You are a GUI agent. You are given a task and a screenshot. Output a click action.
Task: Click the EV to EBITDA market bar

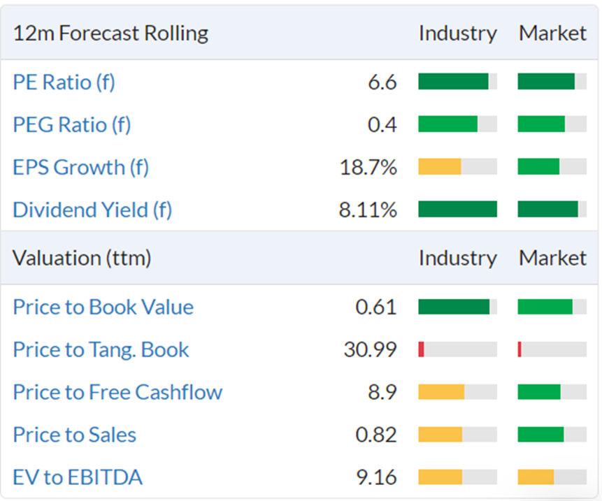click(552, 477)
